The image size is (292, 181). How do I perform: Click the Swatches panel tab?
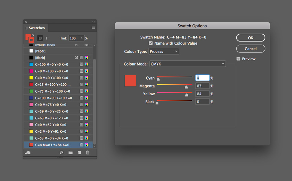pyautogui.click(x=36, y=28)
